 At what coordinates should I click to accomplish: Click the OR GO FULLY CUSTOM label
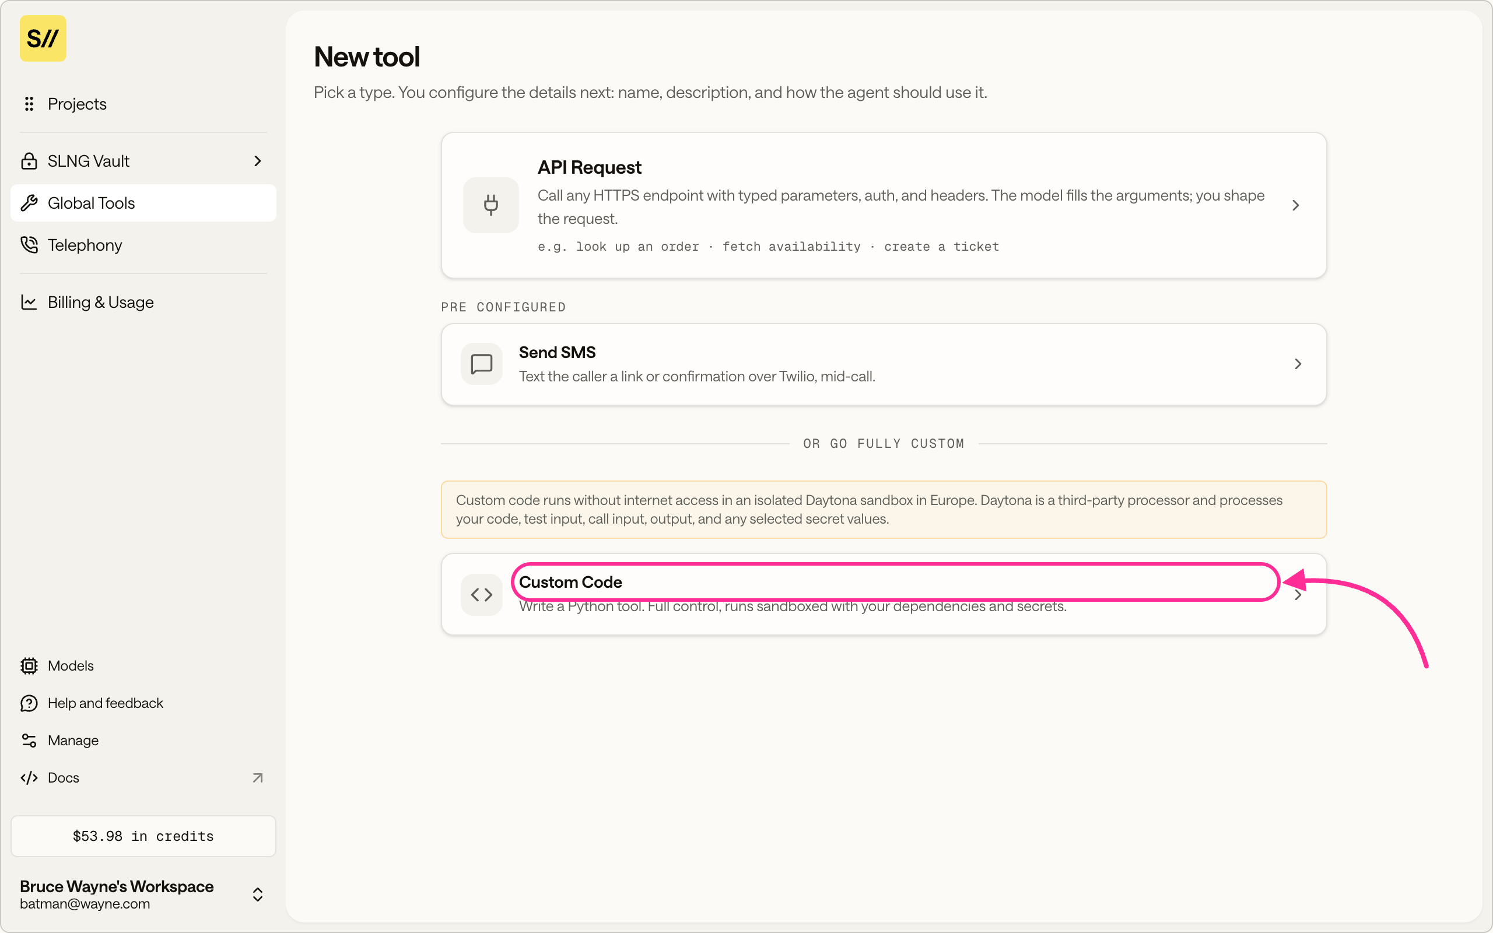(x=884, y=444)
